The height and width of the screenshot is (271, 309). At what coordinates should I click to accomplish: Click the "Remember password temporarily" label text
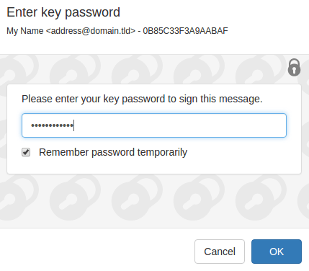point(113,152)
